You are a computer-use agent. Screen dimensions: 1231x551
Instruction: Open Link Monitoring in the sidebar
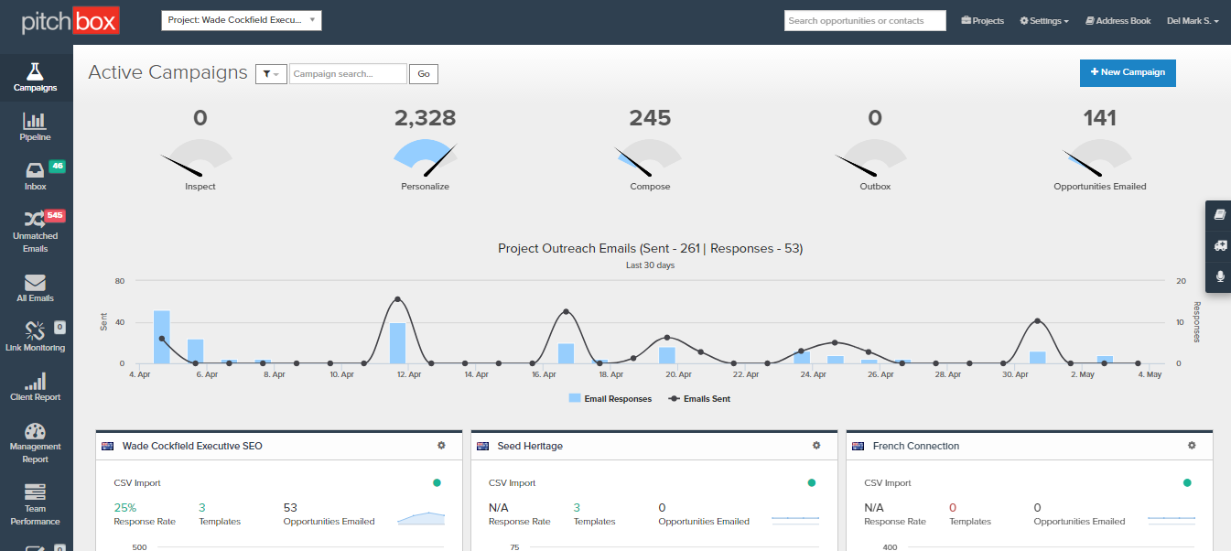coord(35,335)
